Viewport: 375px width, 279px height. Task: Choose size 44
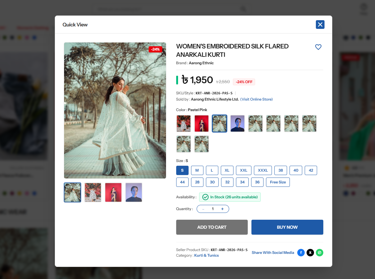[182, 182]
